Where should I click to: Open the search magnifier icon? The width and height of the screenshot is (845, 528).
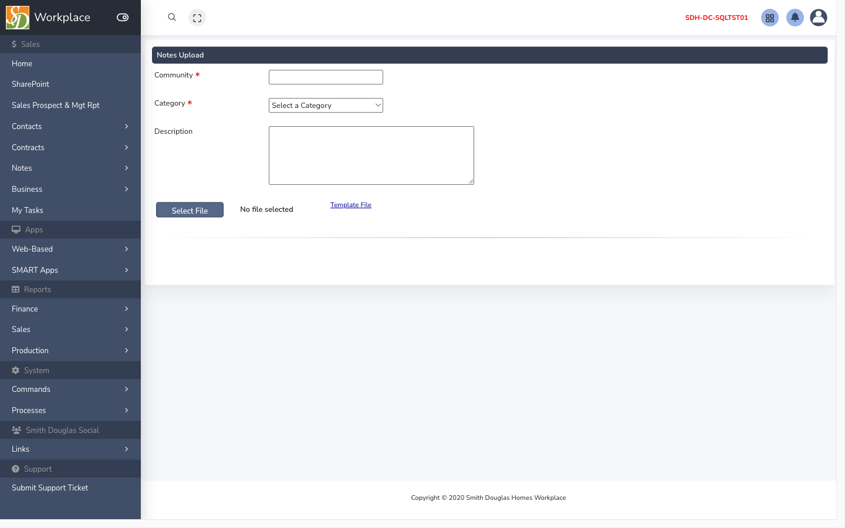(172, 18)
